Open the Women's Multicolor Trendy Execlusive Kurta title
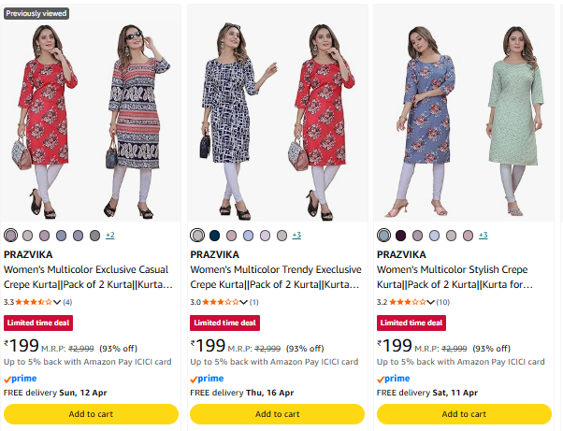The image size is (563, 431). point(276,277)
